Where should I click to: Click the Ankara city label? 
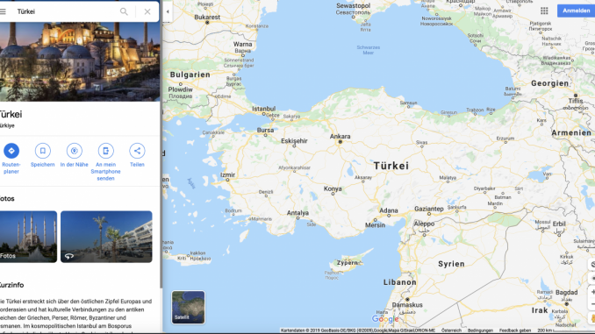(x=340, y=137)
